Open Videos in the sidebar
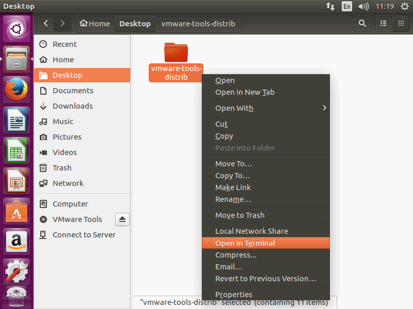 point(82,152)
